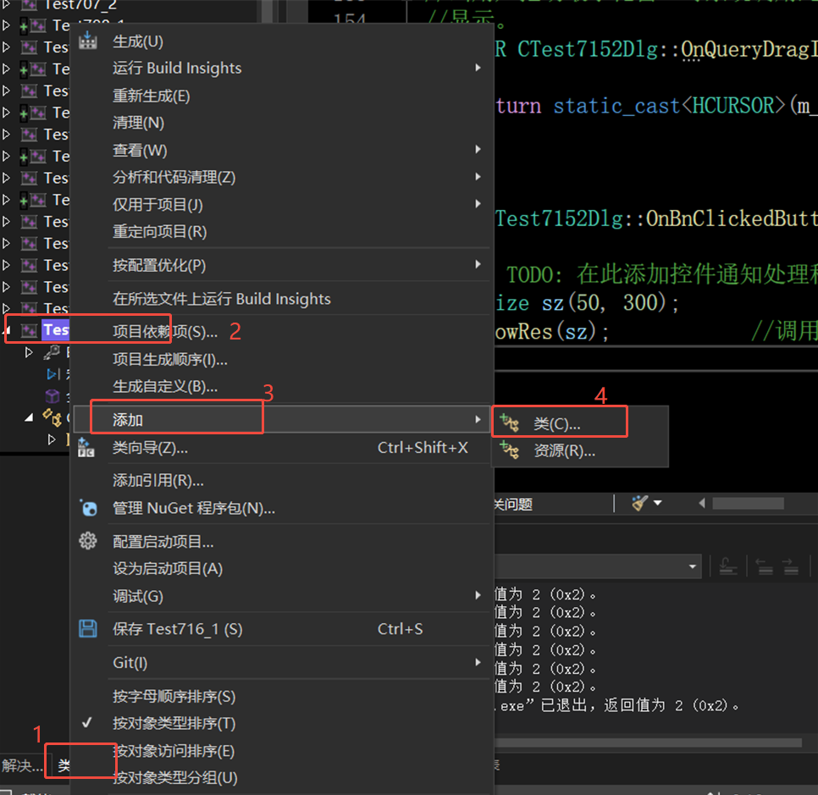Viewport: 818px width, 795px height.
Task: Click the second indent toolbar icon in output panel
Action: tap(791, 566)
